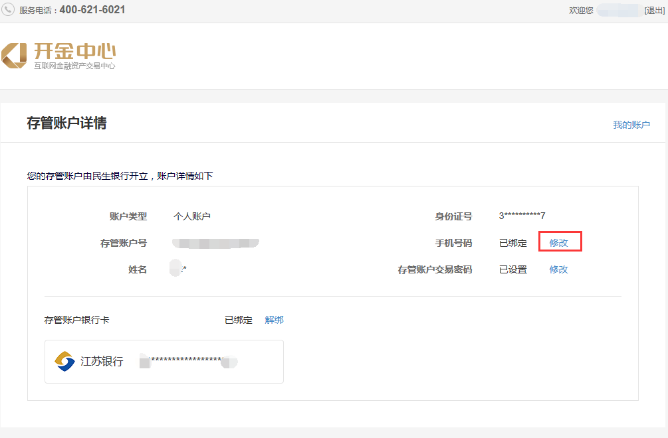Click the 开金中心 gold logo icon
668x438 pixels.
coord(15,56)
